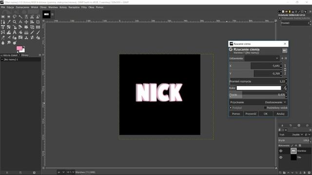This screenshot has height=175, width=312.
Task: Select the Text tool
Action: click(15, 33)
